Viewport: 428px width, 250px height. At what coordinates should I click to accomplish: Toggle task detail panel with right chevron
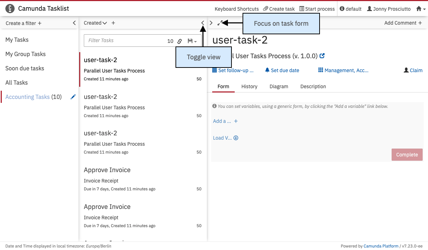coord(211,23)
